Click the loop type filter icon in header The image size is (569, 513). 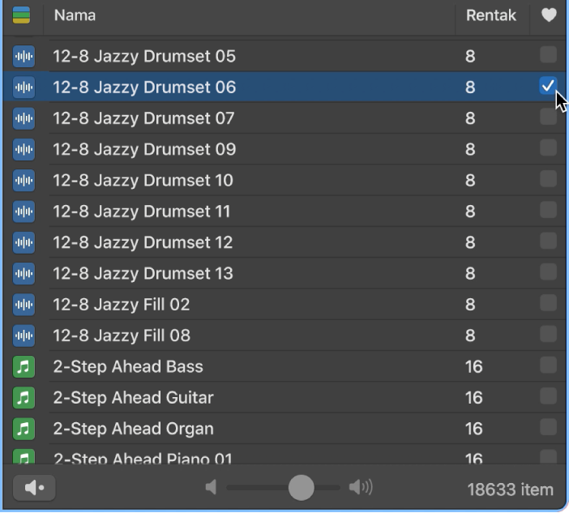pyautogui.click(x=21, y=15)
